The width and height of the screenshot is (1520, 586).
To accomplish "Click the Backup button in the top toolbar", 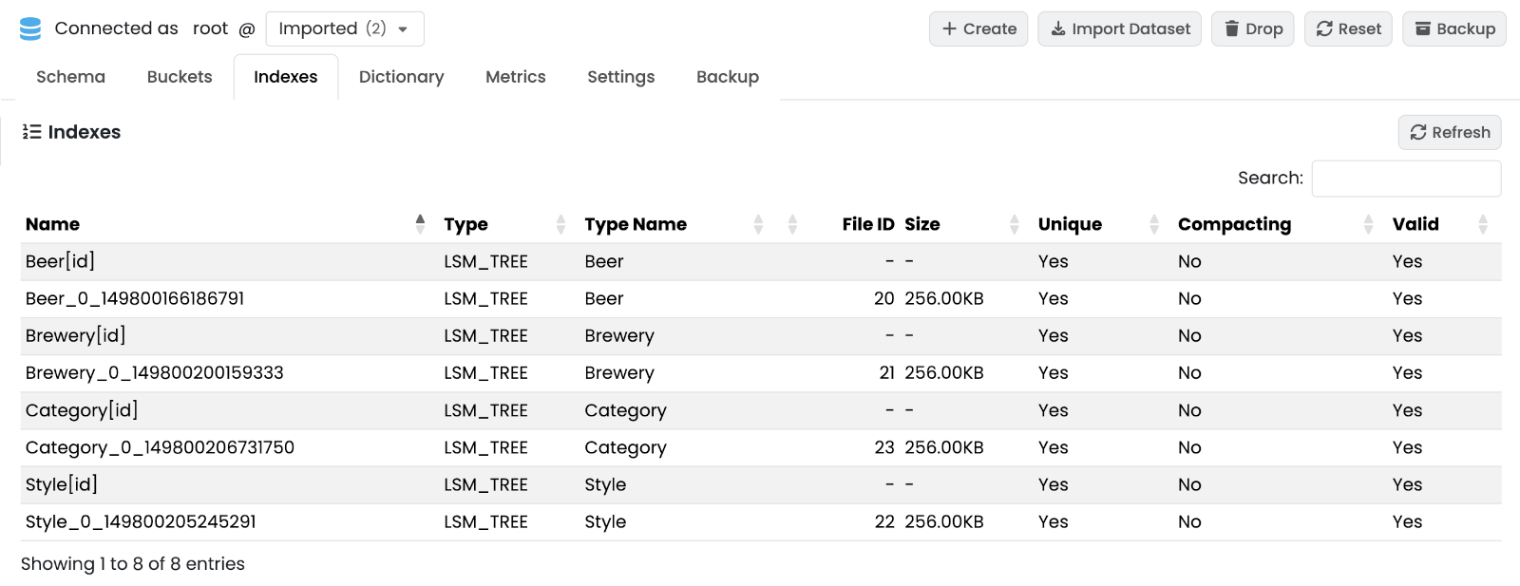I will point(1454,28).
